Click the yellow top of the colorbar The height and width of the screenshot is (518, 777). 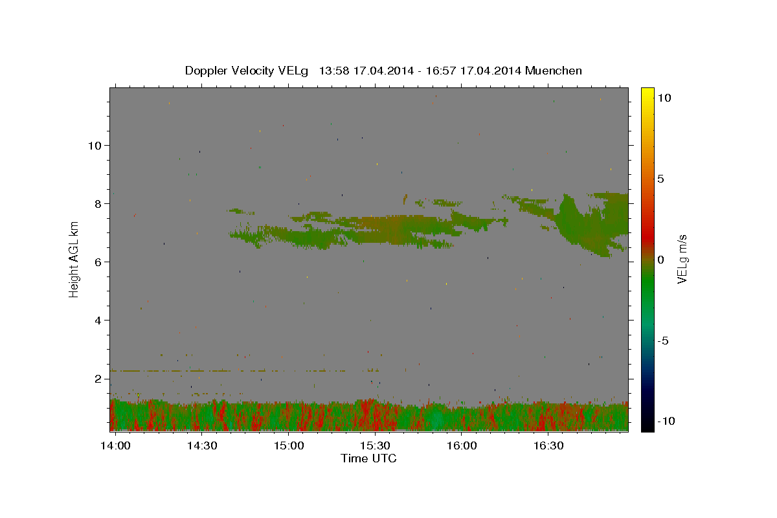[x=647, y=93]
